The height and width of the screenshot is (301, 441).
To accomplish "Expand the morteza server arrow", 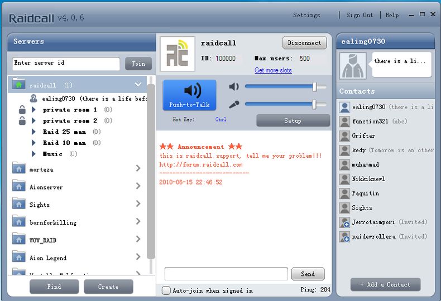I will [138, 169].
